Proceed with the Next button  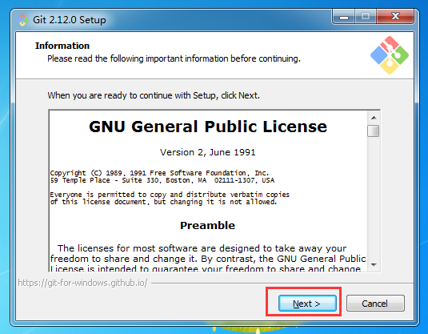307,303
